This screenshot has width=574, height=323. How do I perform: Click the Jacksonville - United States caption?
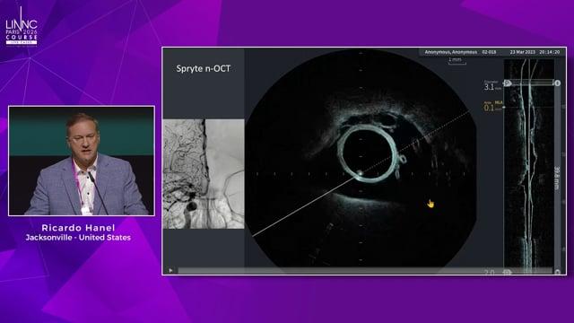click(78, 238)
